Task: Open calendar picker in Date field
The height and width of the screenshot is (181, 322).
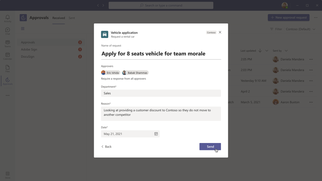Action: pos(156,134)
